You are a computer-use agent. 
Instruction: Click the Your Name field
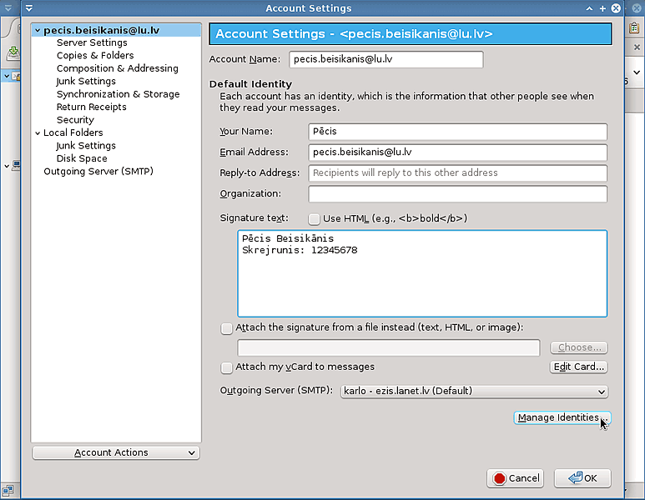[457, 132]
